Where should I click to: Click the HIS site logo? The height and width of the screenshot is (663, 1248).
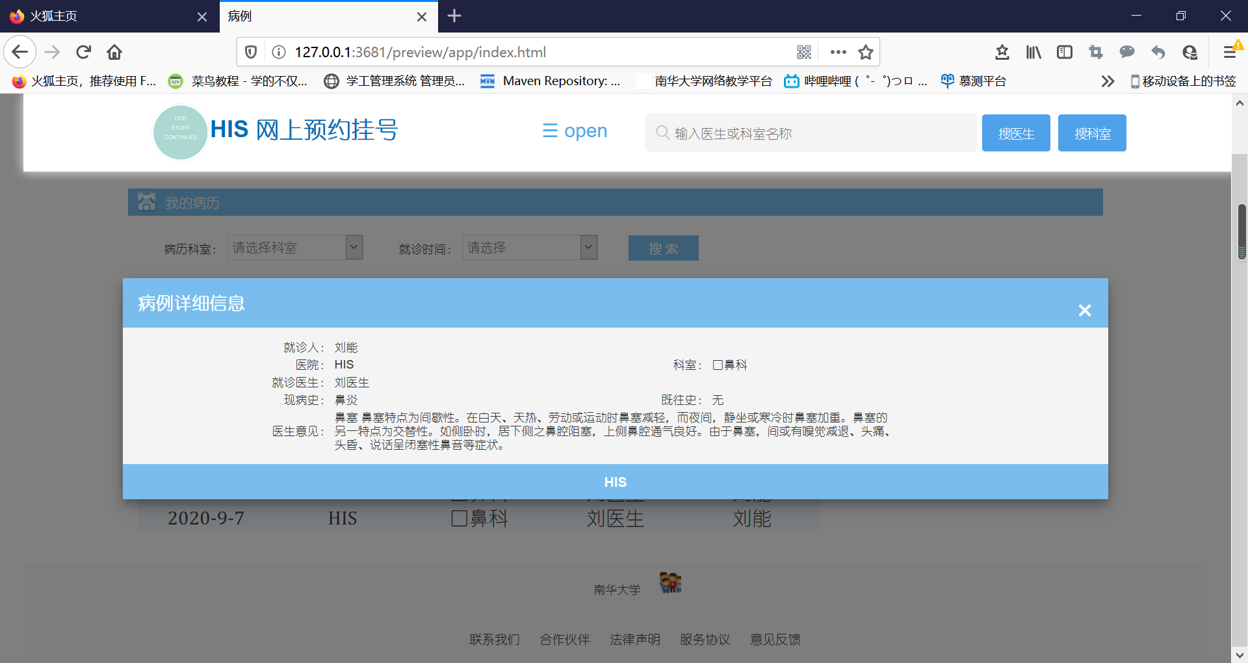click(180, 132)
